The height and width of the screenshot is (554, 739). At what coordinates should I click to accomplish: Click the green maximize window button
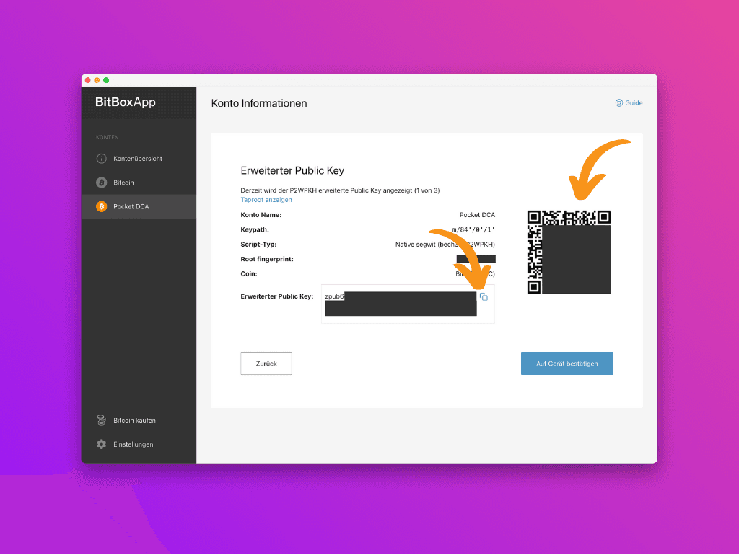pyautogui.click(x=106, y=80)
